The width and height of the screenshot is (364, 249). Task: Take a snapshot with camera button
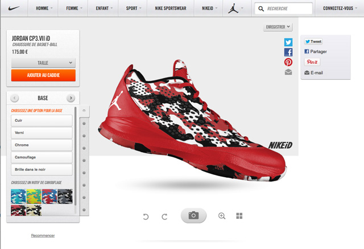193,215
